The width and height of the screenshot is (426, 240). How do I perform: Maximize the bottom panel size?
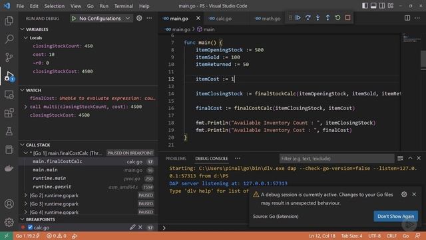click(x=410, y=158)
